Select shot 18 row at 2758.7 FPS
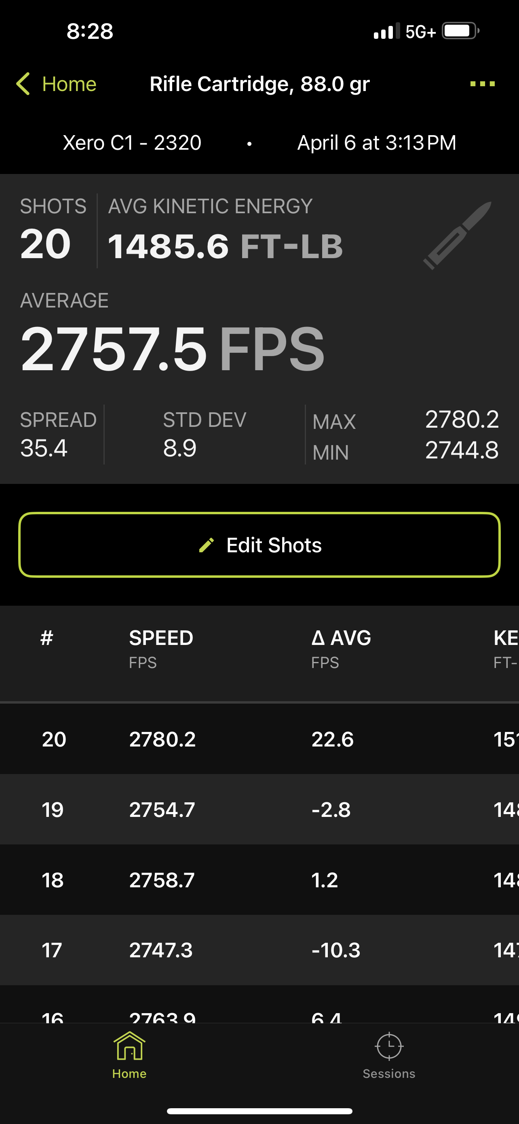 [259, 880]
